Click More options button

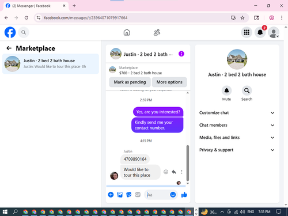(x=169, y=82)
